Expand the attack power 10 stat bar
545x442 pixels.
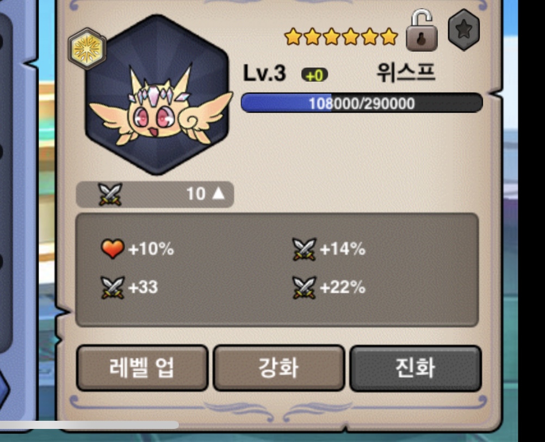pos(155,194)
